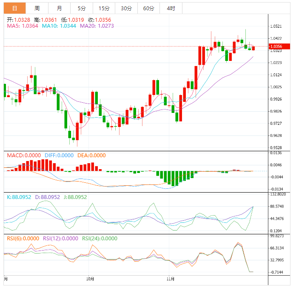Click the red 1.0356 current price tag
296x291 pixels.
pos(279,46)
